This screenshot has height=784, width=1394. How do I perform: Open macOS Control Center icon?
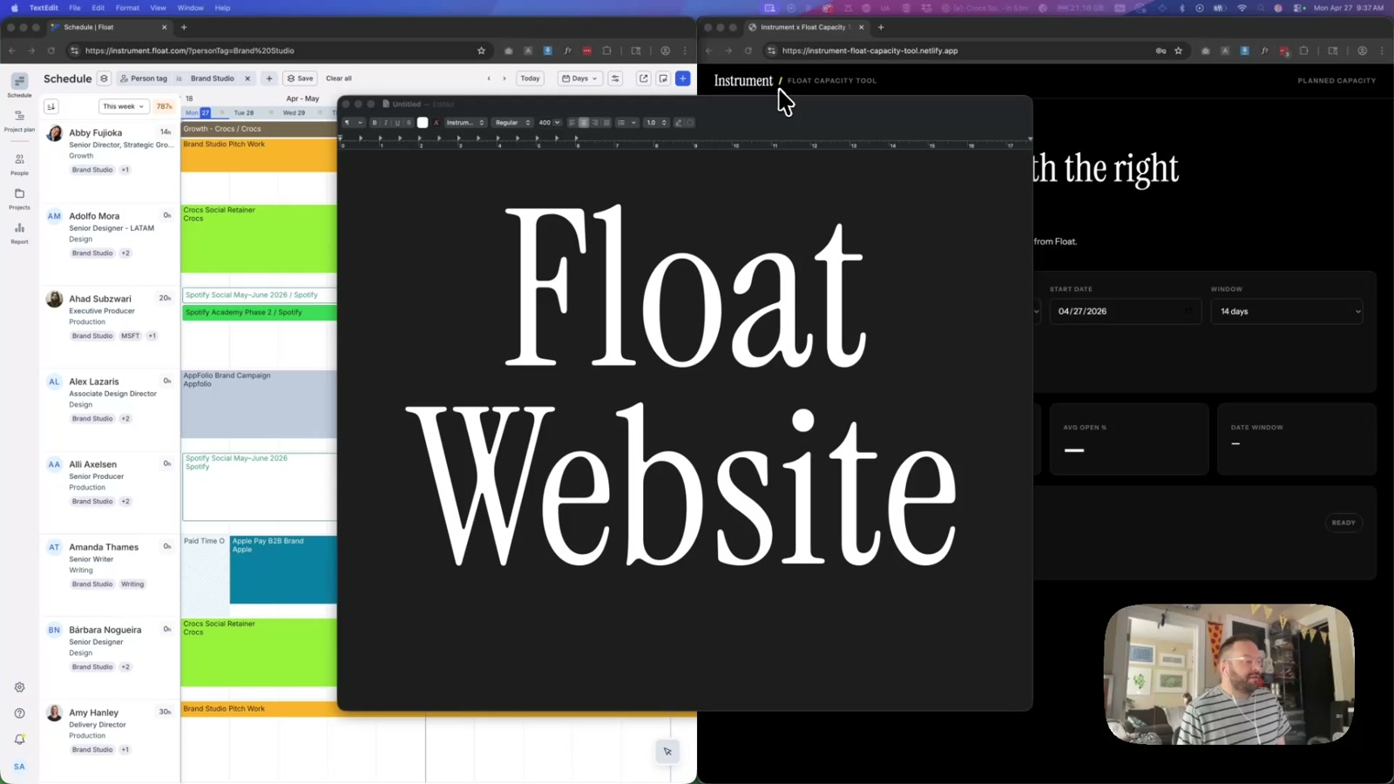(x=1299, y=8)
